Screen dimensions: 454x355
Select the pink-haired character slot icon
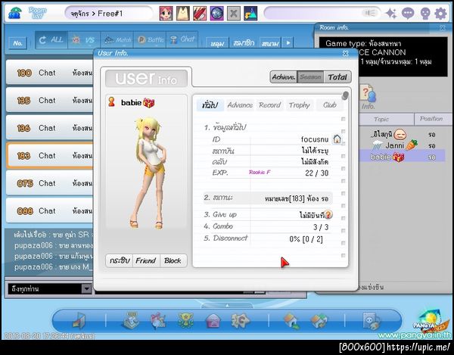pyautogui.click(x=166, y=14)
